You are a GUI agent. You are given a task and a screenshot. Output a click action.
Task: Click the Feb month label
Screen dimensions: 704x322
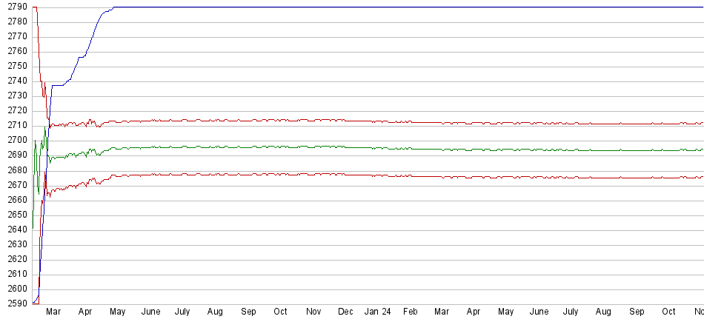(x=410, y=312)
